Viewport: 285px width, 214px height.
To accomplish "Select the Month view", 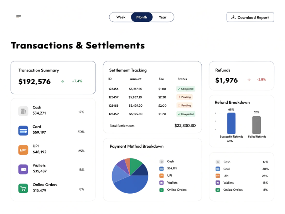I will tap(141, 17).
